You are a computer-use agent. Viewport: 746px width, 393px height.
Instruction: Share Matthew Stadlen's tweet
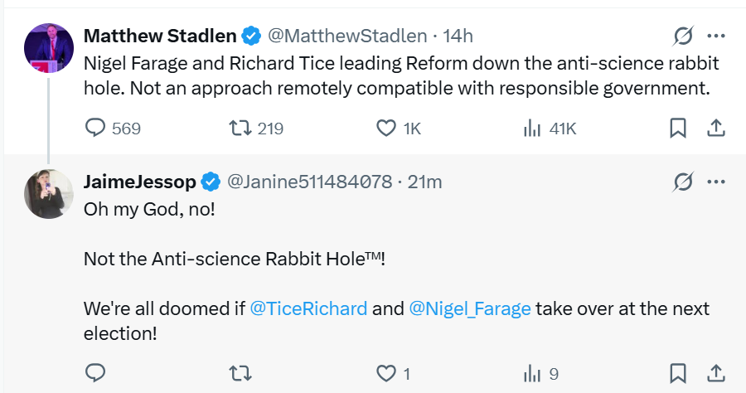(716, 129)
